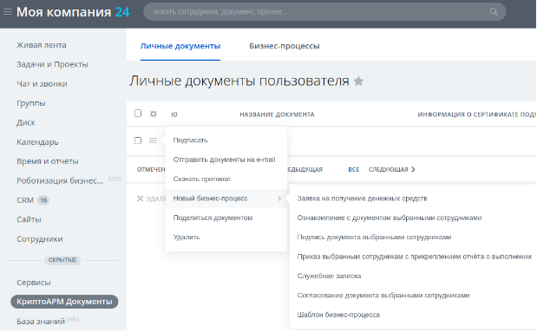Click the search magnifier icon
Viewport: 537px width, 332px height.
pyautogui.click(x=494, y=11)
